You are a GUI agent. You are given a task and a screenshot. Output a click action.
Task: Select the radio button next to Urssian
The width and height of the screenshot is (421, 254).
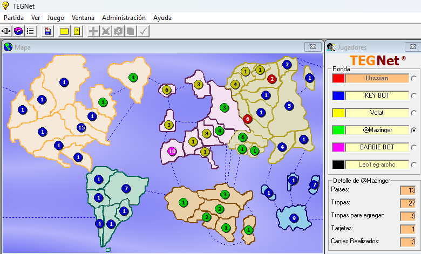[x=413, y=79]
